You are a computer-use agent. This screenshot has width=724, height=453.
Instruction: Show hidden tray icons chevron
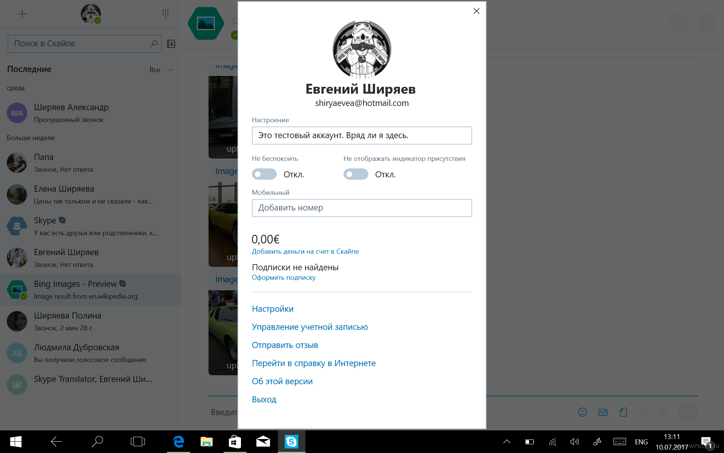[x=506, y=442]
